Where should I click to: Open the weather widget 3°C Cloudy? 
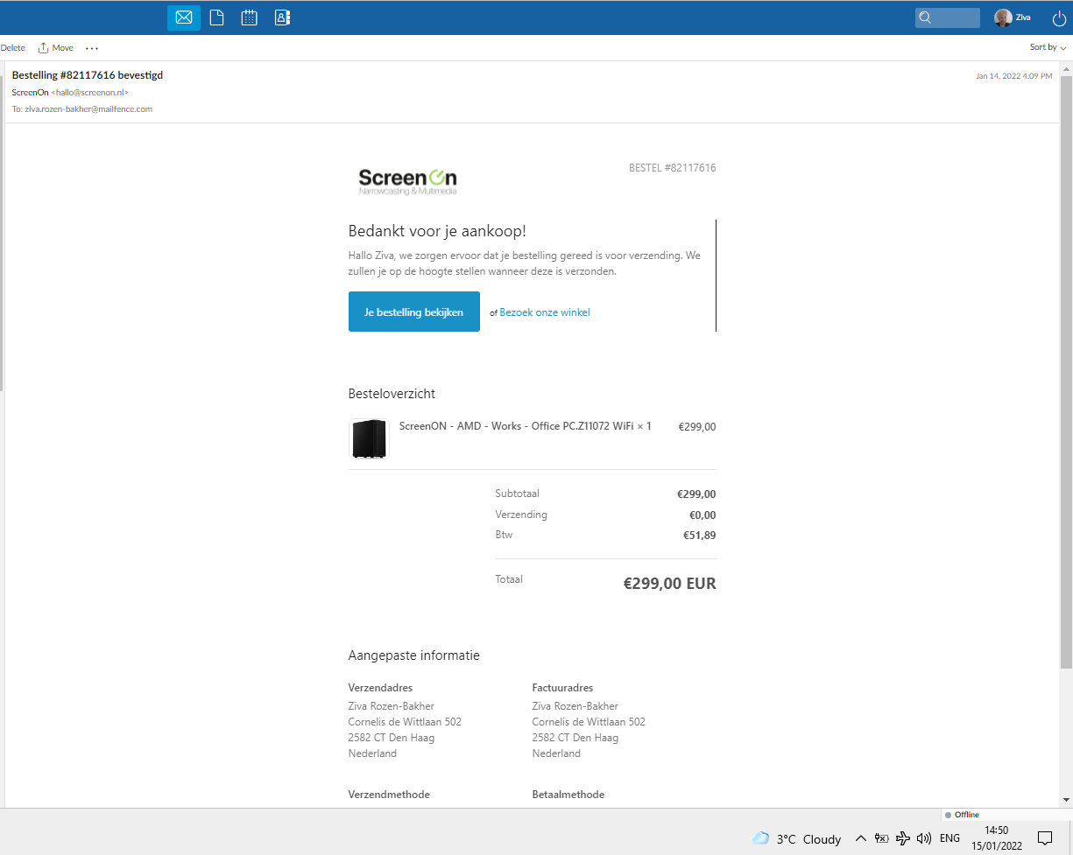click(797, 838)
